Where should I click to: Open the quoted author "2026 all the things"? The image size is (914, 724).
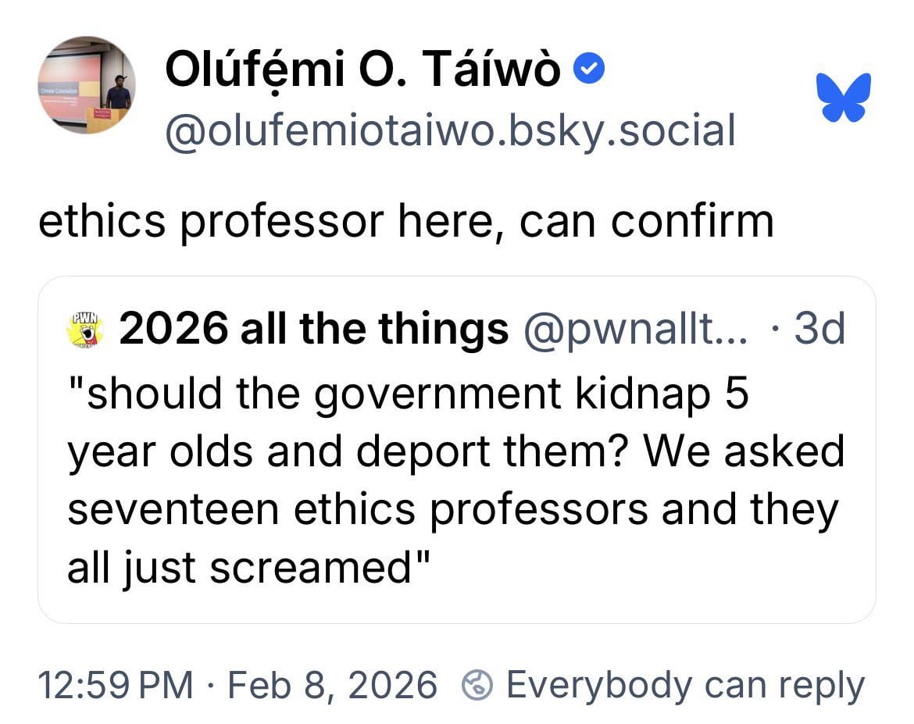point(314,330)
